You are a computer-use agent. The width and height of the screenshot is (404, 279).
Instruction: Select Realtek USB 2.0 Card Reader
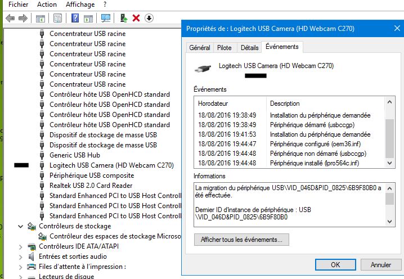(x=91, y=186)
